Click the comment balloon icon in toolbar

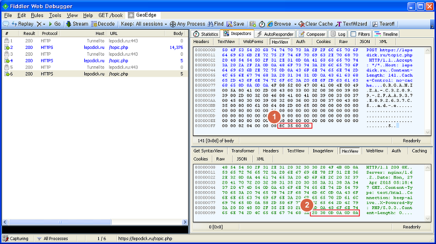6,24
